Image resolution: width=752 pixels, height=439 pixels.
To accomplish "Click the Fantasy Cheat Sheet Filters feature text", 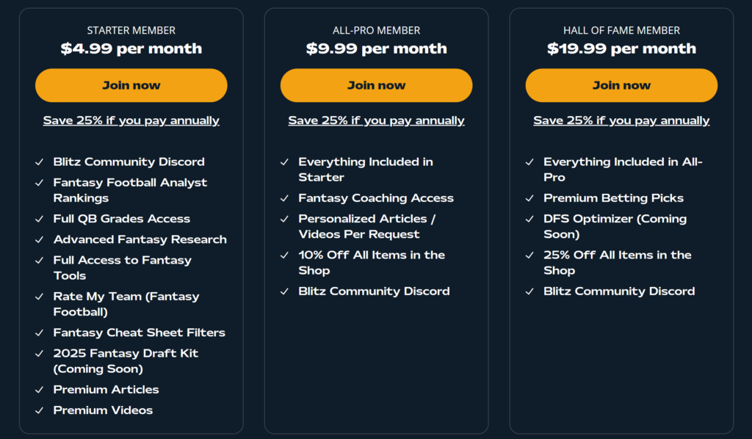I will pyautogui.click(x=139, y=333).
